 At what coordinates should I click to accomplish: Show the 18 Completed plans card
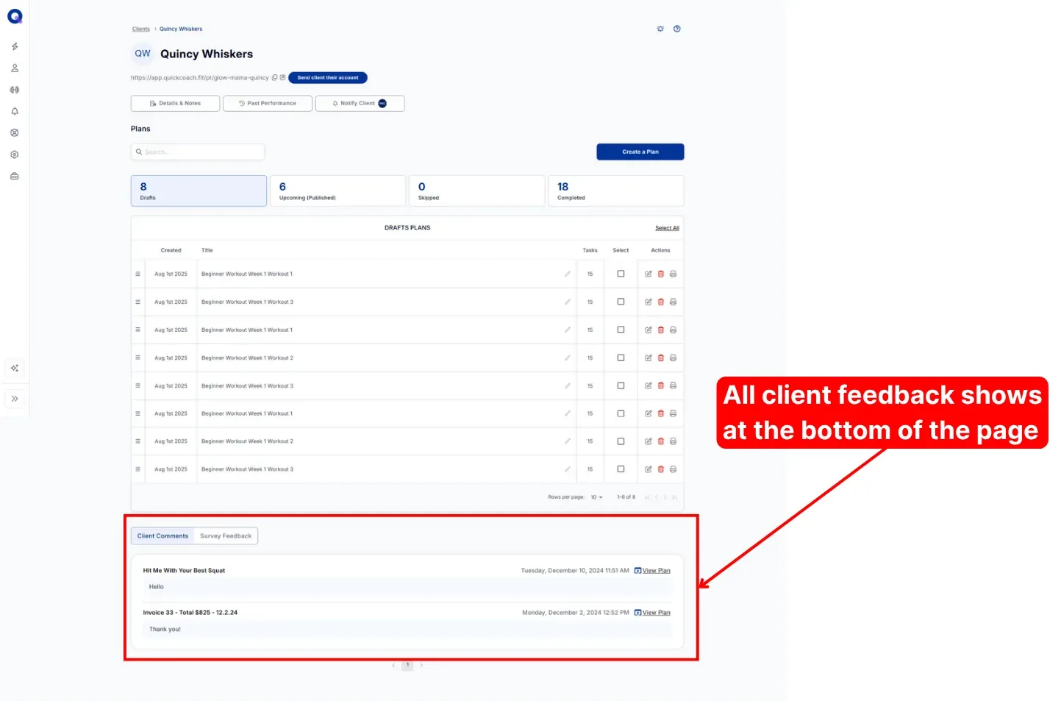pos(616,191)
